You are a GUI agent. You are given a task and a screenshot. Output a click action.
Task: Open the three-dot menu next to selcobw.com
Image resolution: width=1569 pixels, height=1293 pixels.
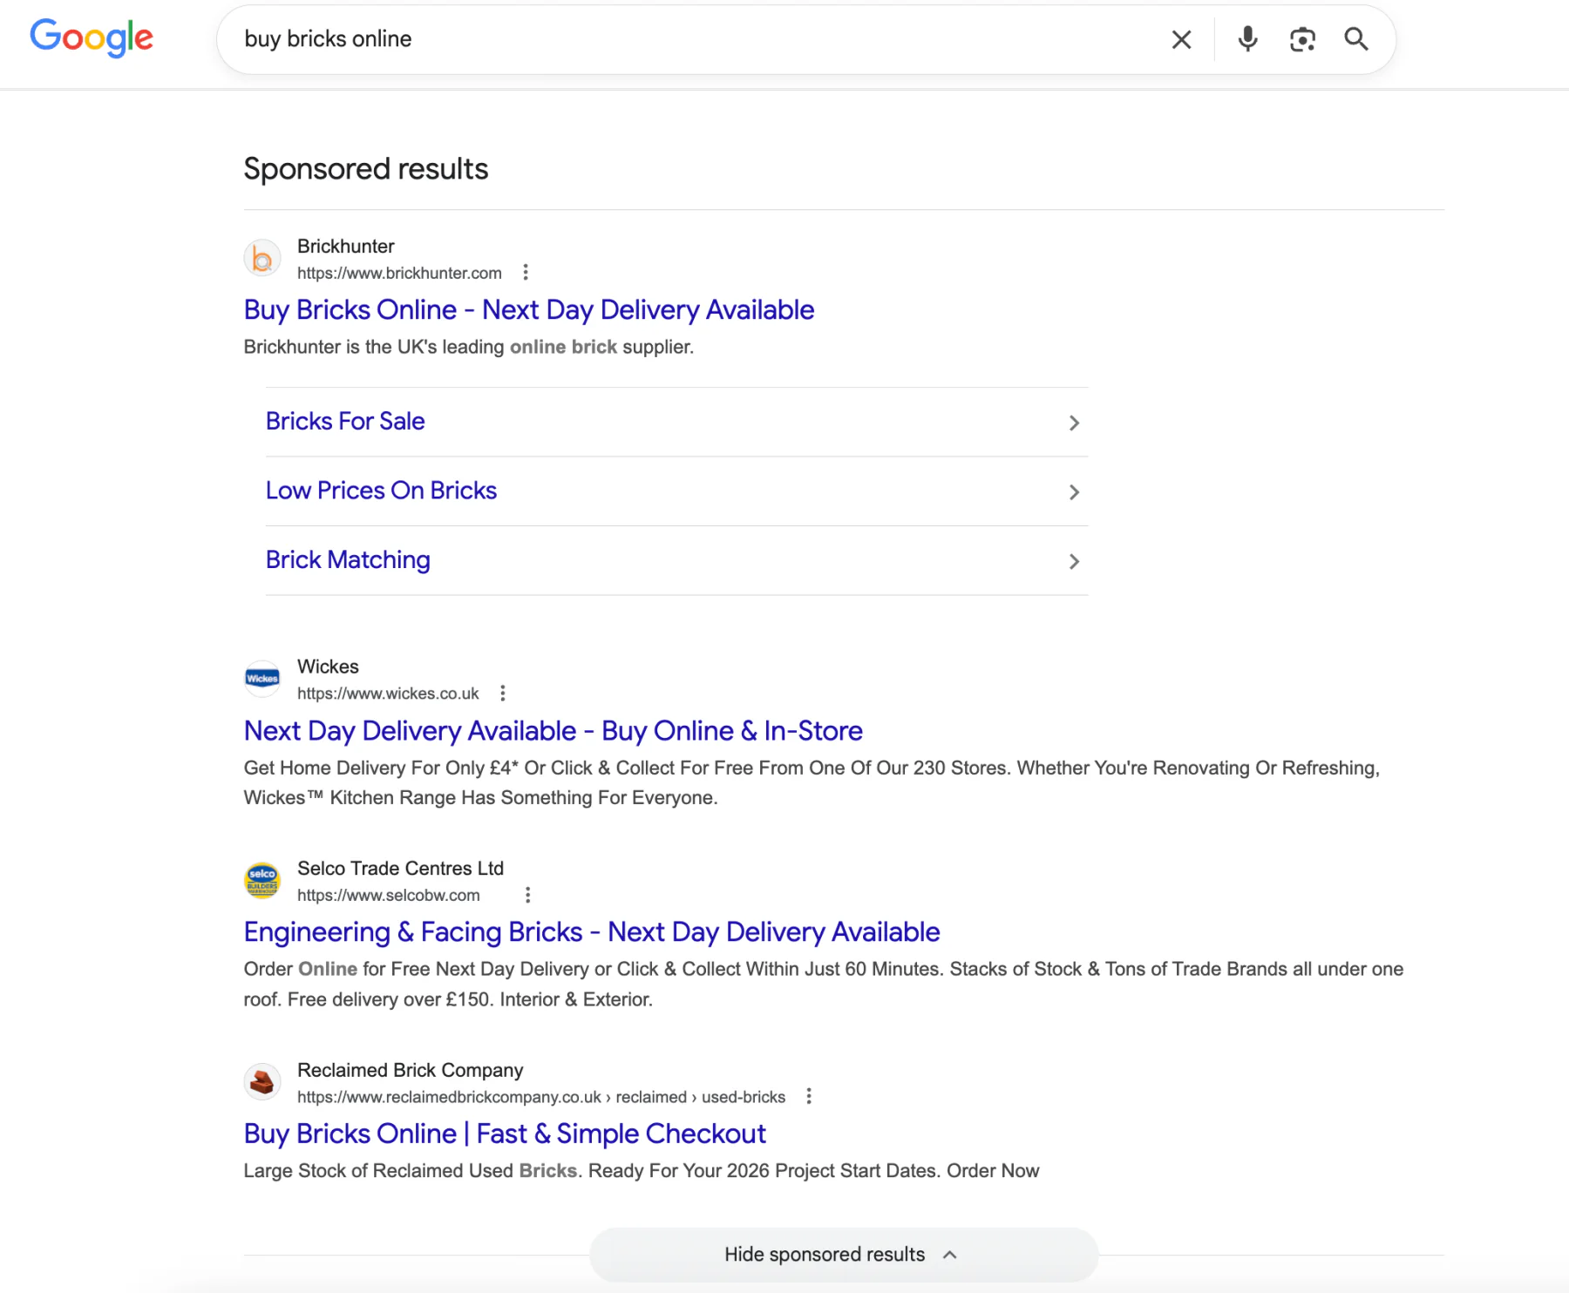527,895
